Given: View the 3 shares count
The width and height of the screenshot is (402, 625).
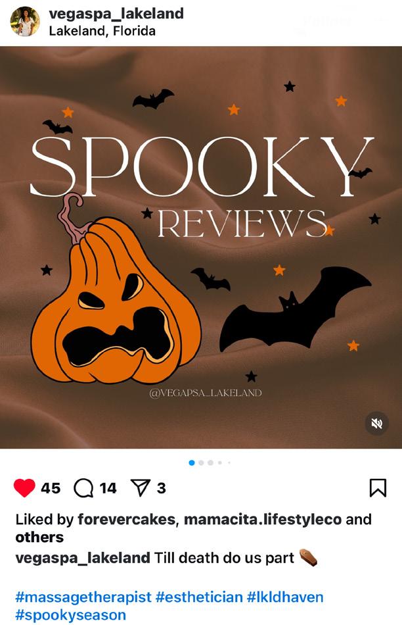Looking at the screenshot, I should pos(161,488).
